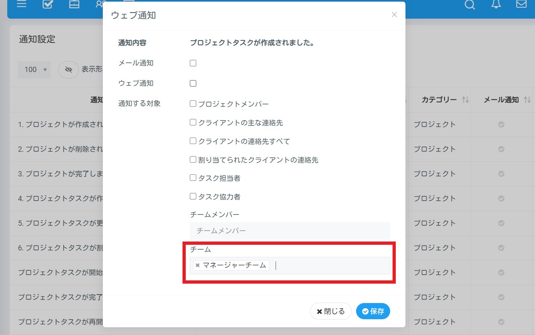
Task: Check 割り当てられたクライアントの連絡先 option
Action: point(193,160)
